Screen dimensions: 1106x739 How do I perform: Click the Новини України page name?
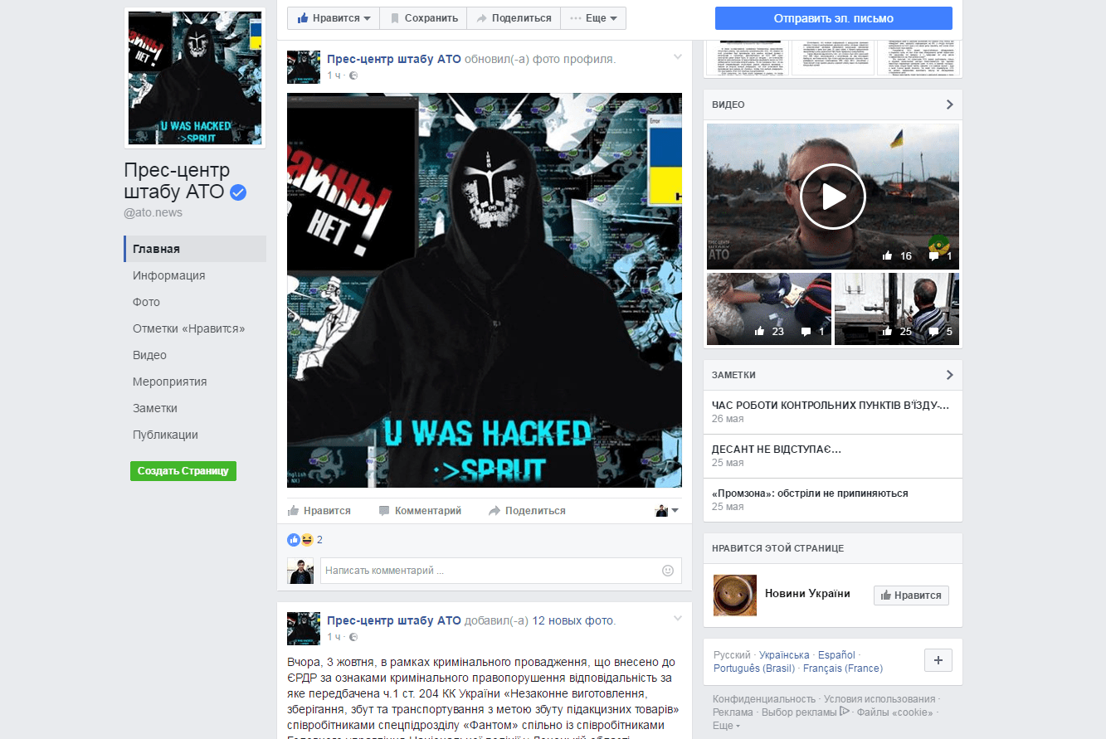click(807, 593)
